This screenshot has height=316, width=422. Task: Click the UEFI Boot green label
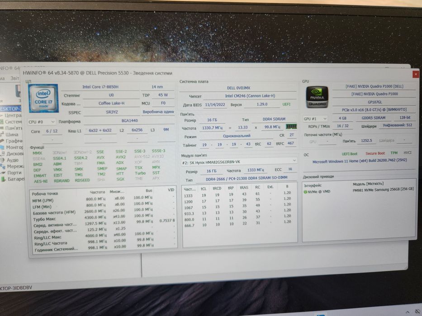pos(349,153)
